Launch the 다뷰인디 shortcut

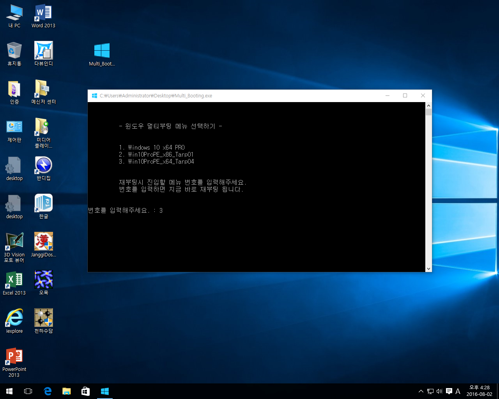[43, 54]
